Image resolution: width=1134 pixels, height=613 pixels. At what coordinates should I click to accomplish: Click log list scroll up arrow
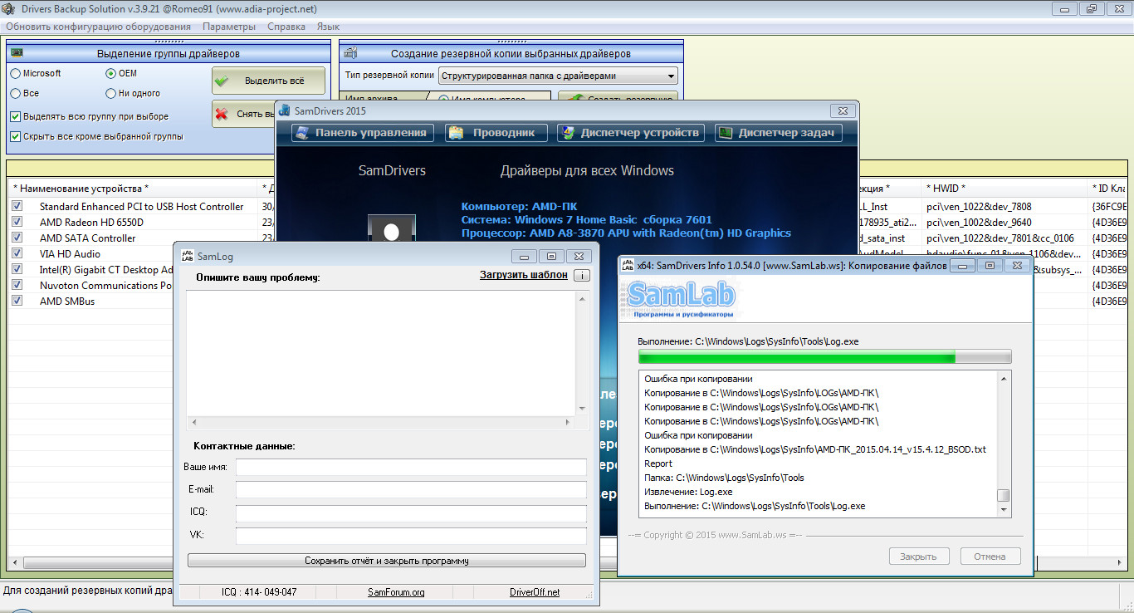[x=1004, y=379]
